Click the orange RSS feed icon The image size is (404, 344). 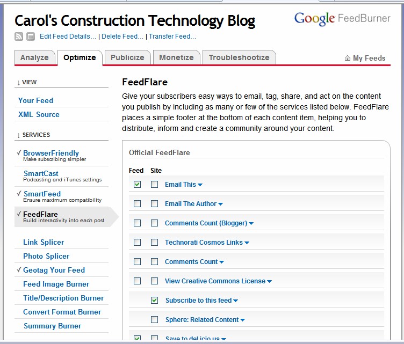[19, 36]
